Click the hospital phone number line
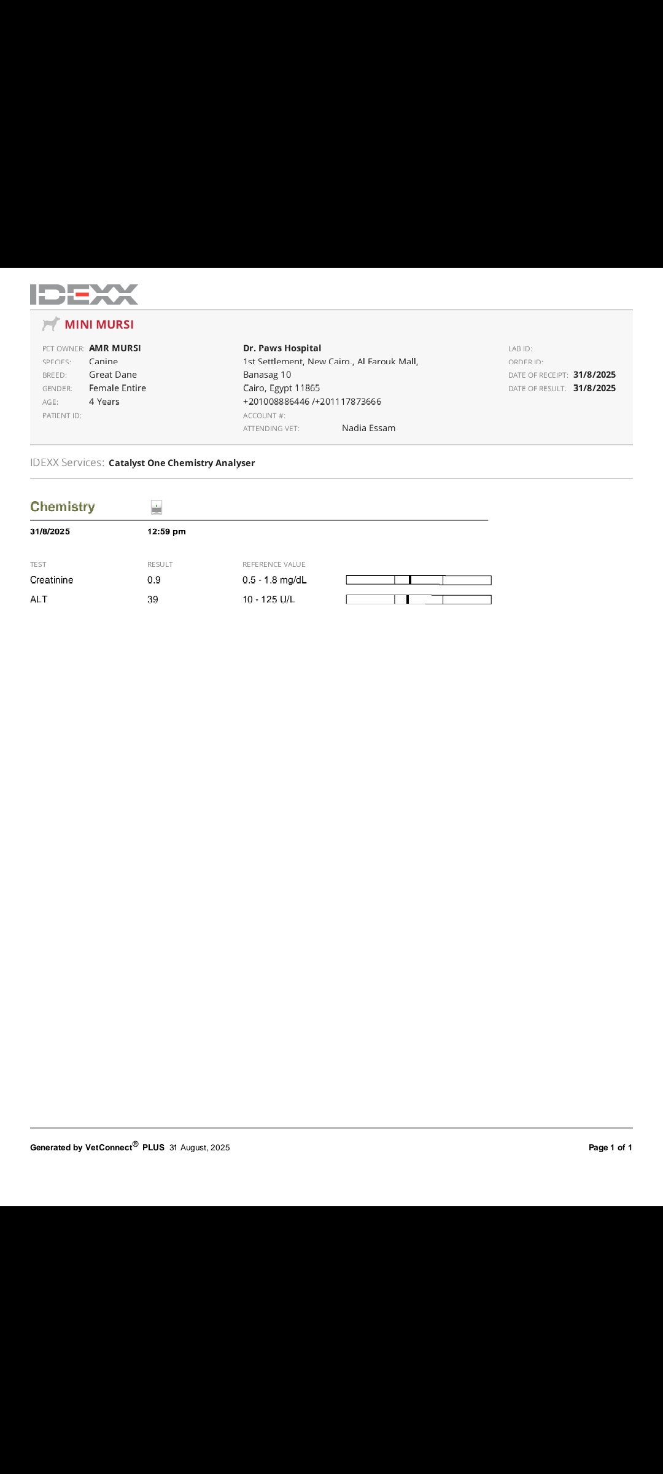663x1474 pixels. pyautogui.click(x=312, y=402)
